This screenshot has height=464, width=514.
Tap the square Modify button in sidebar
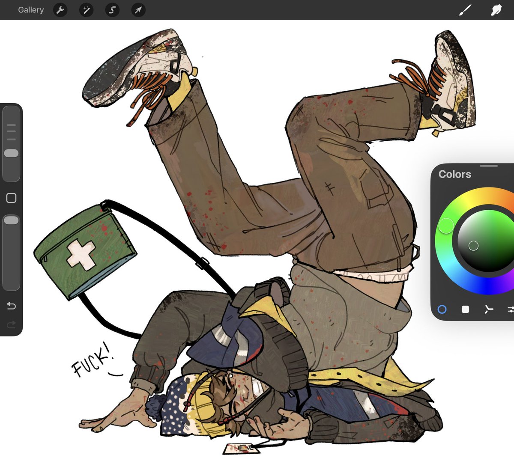pos(11,198)
